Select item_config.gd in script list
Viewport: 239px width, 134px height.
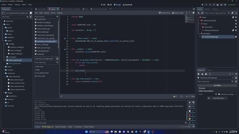43,45
